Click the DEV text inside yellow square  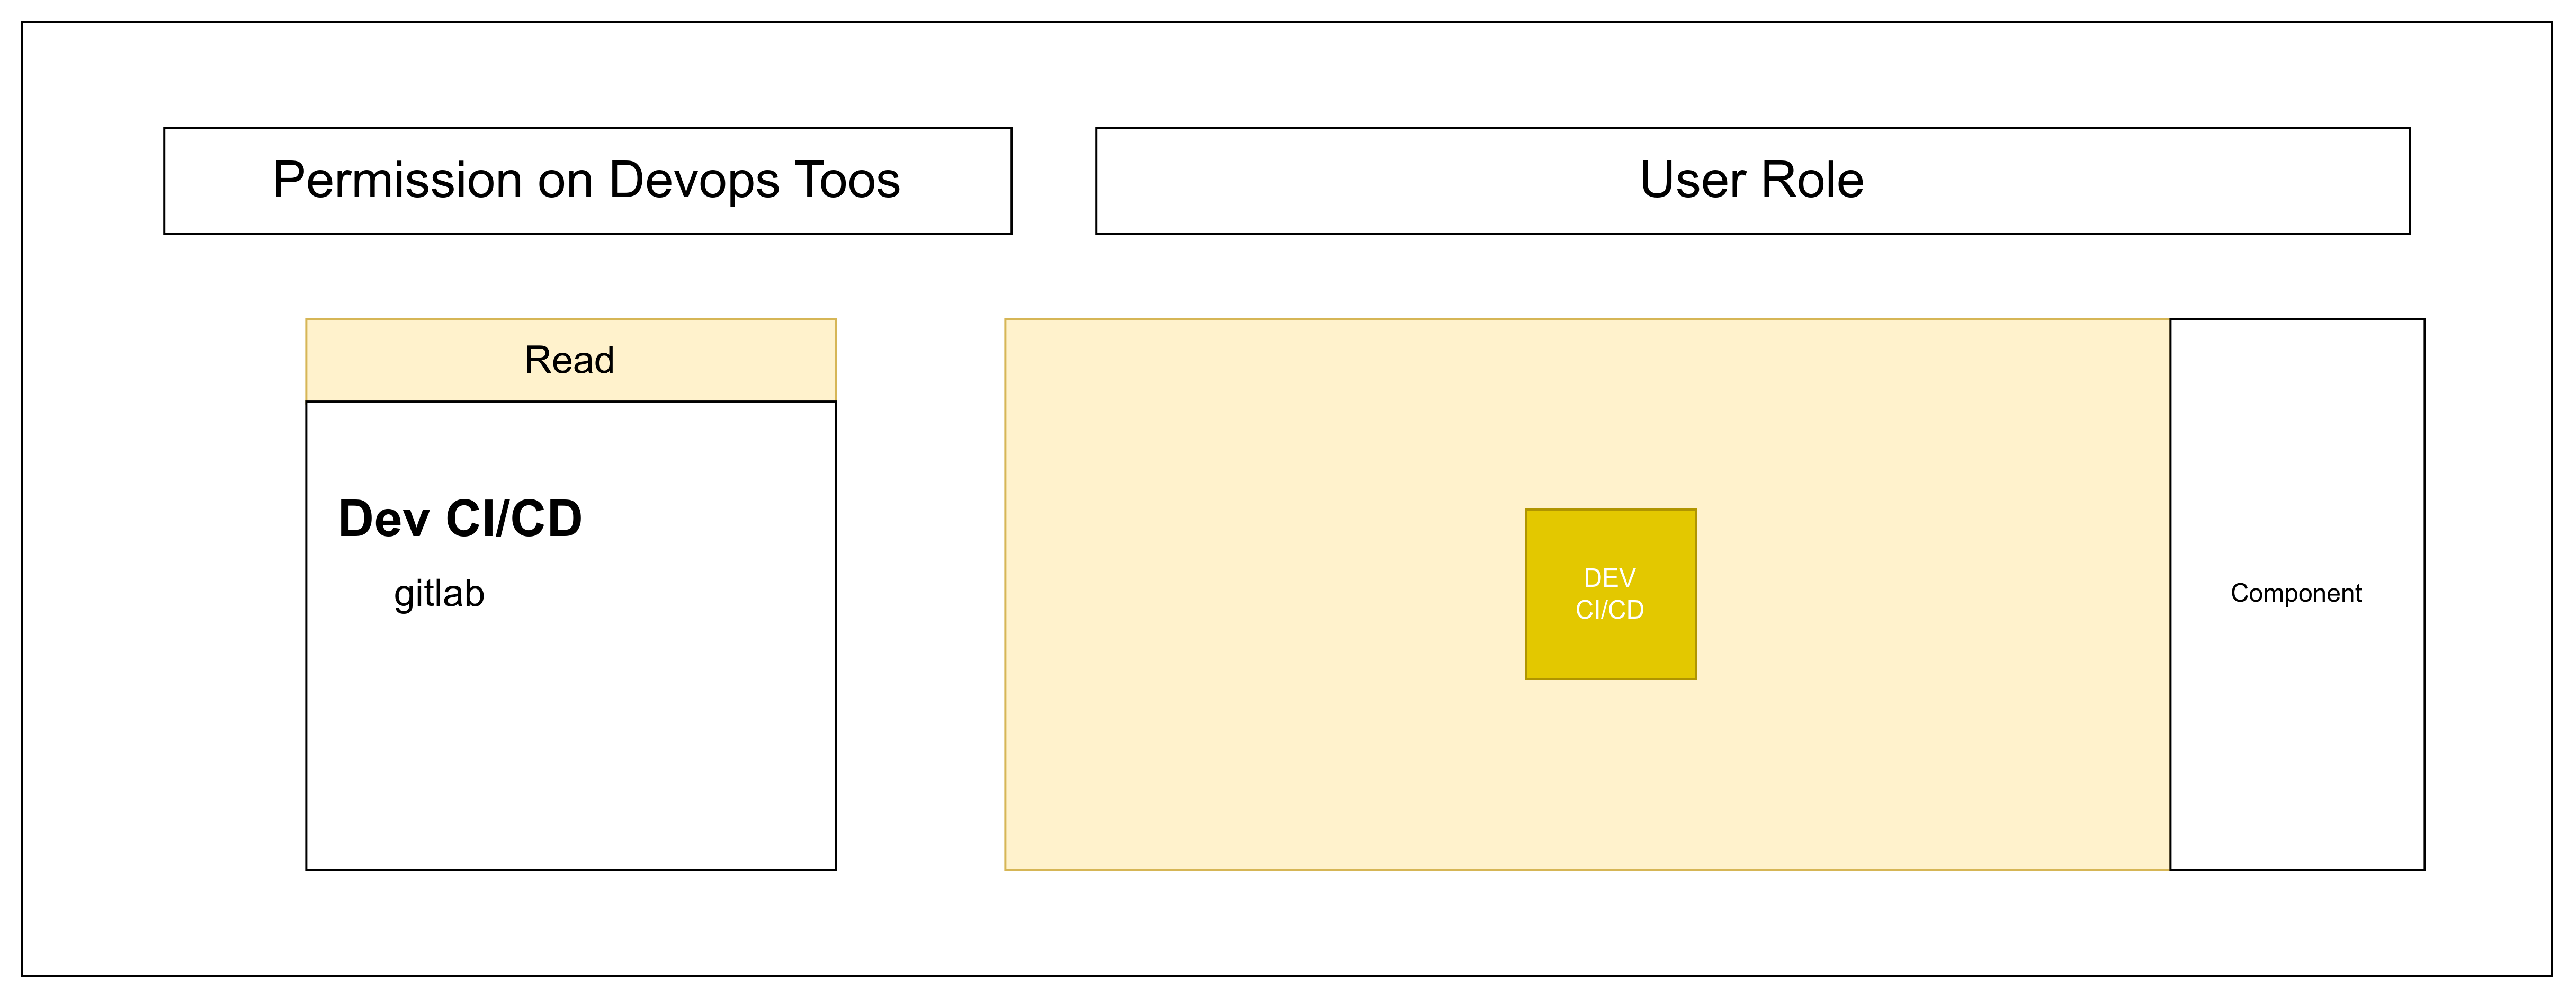pos(1610,578)
